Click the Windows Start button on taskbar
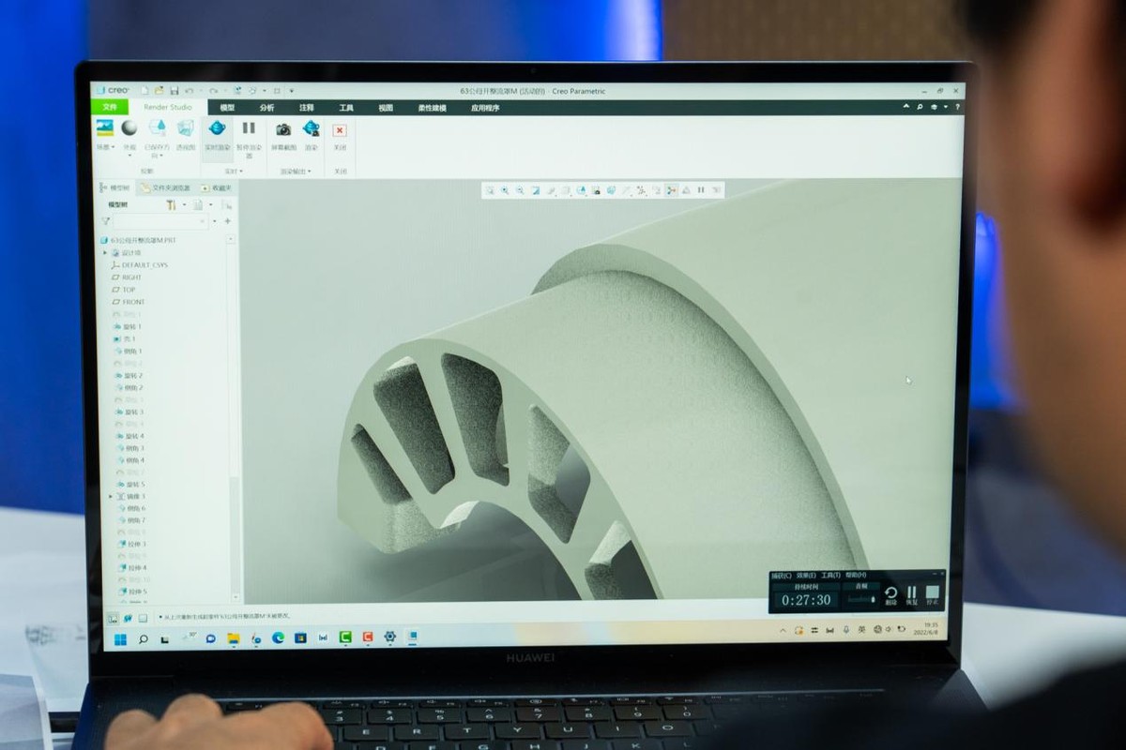Image resolution: width=1126 pixels, height=750 pixels. [120, 639]
